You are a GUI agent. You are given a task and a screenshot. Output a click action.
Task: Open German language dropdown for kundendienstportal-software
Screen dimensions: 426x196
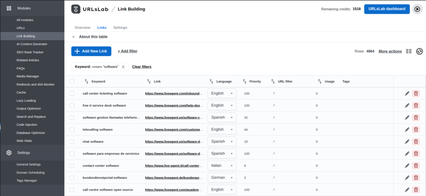click(222, 178)
